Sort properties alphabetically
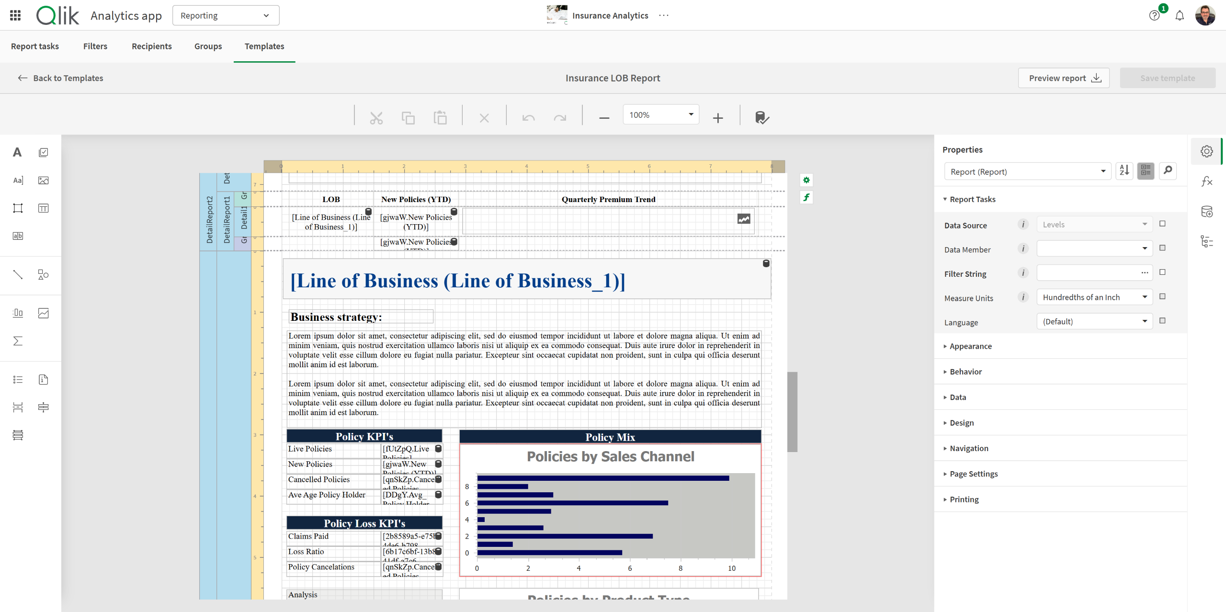The height and width of the screenshot is (612, 1226). coord(1124,170)
